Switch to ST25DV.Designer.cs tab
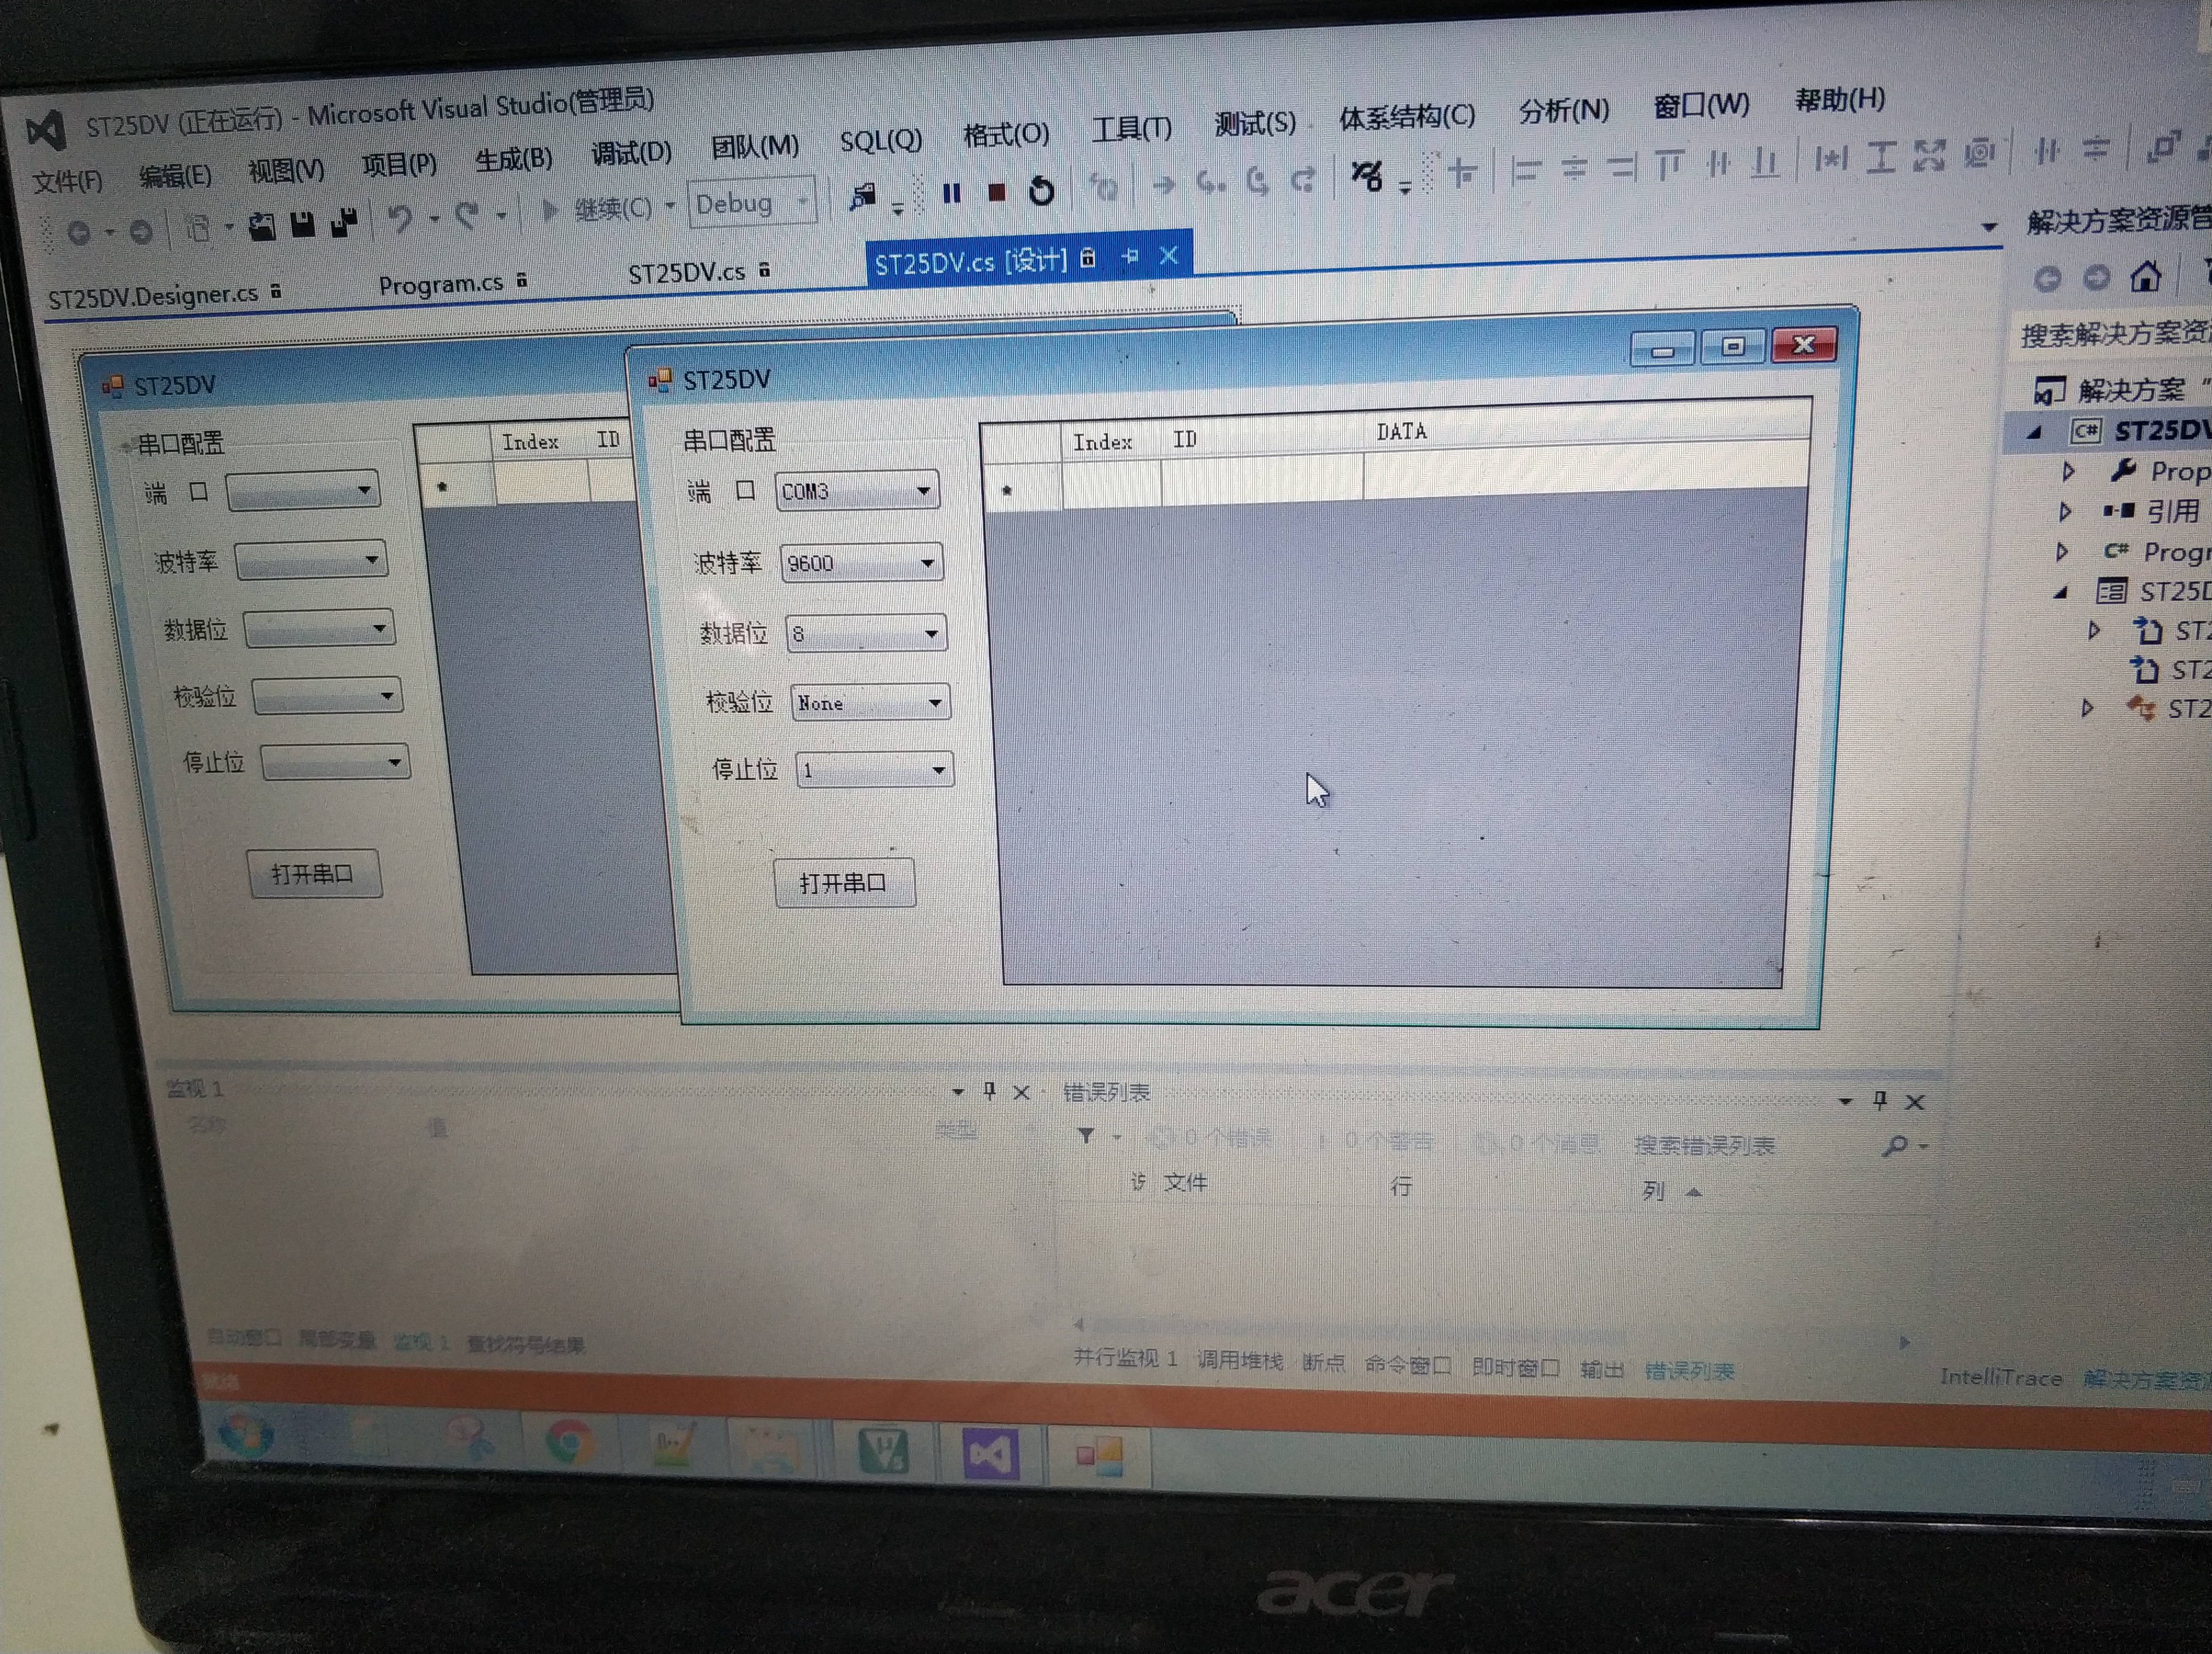This screenshot has height=1654, width=2212. tap(153, 296)
